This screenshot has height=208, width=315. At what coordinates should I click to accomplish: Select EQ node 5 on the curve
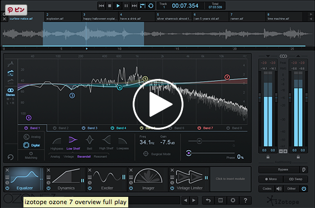tap(146, 79)
